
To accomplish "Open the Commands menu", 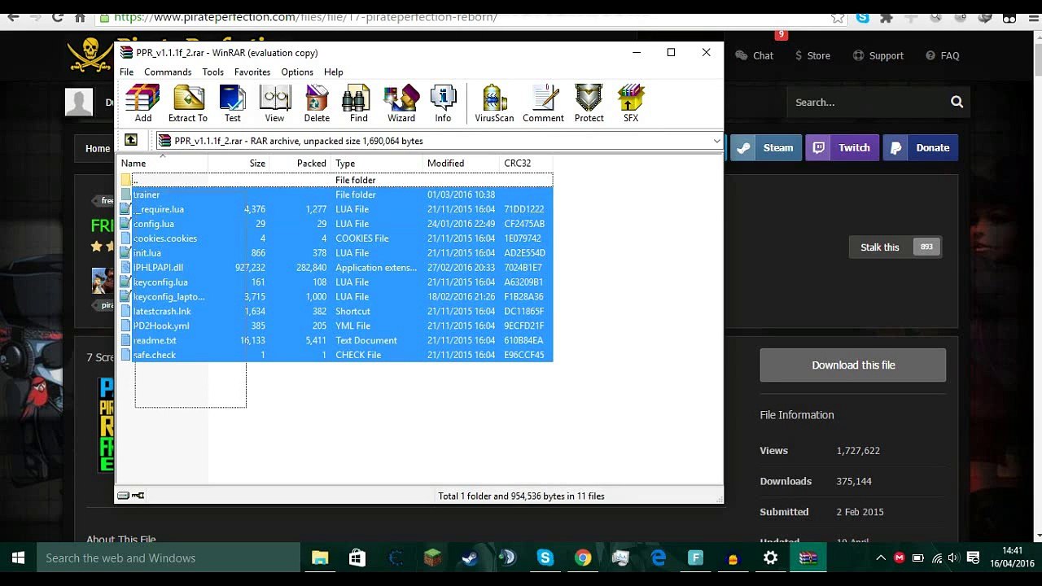I will click(x=168, y=72).
